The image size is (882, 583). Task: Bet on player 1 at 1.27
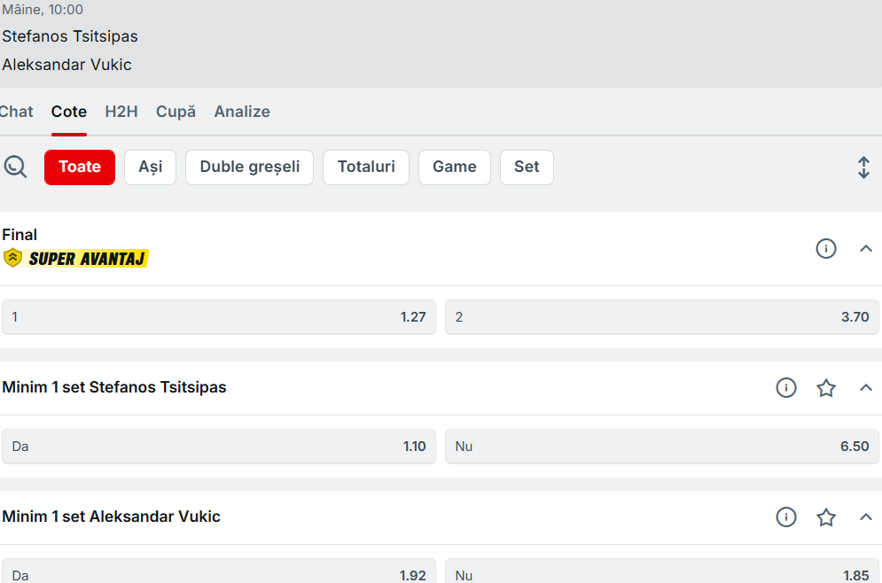pos(219,317)
